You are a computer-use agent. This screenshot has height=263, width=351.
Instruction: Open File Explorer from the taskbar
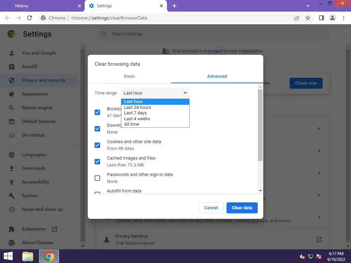click(x=28, y=256)
